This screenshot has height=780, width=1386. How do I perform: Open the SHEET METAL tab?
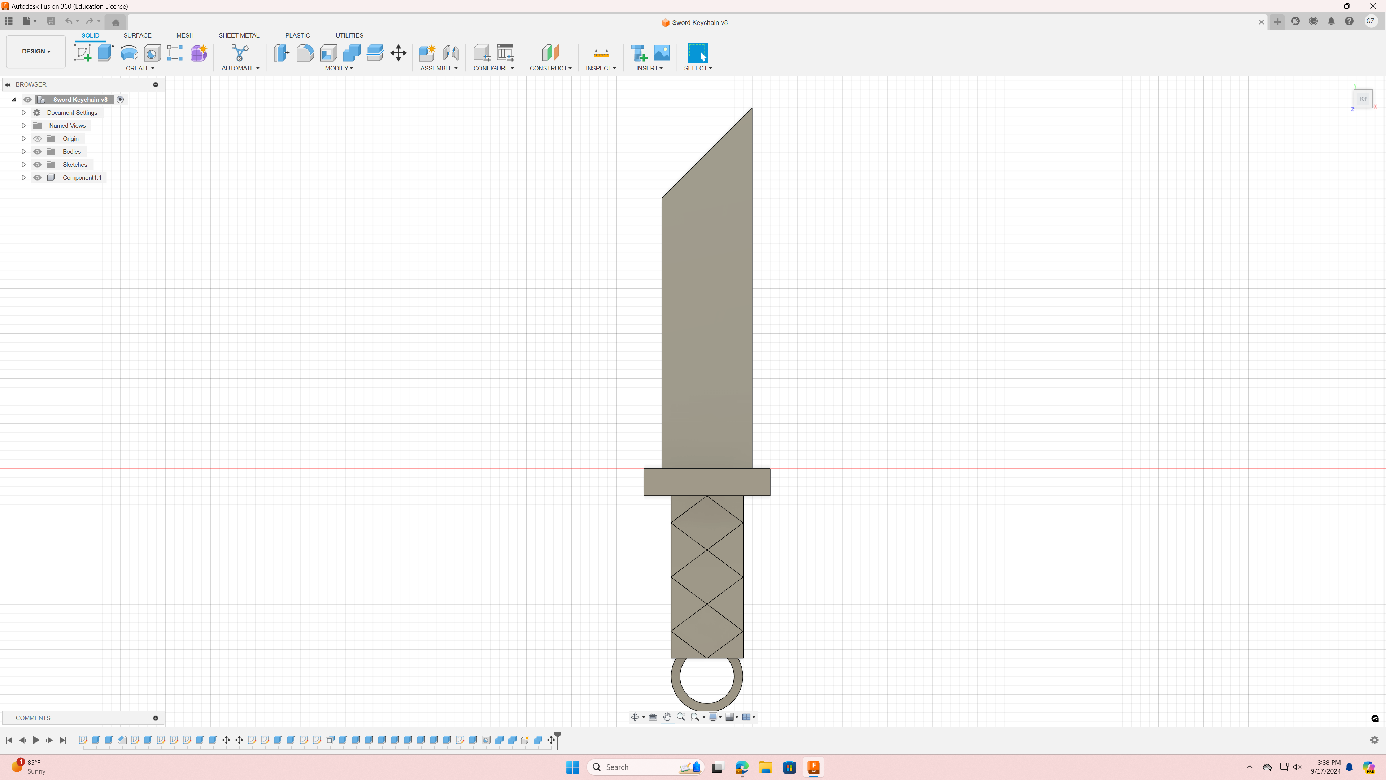[238, 35]
